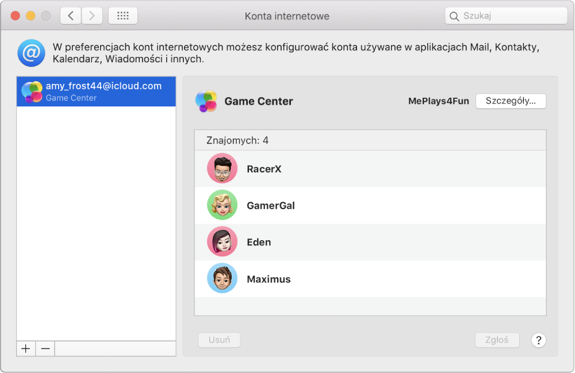The image size is (575, 373).
Task: Click the Game Center subtitle under the account email
Action: (71, 98)
